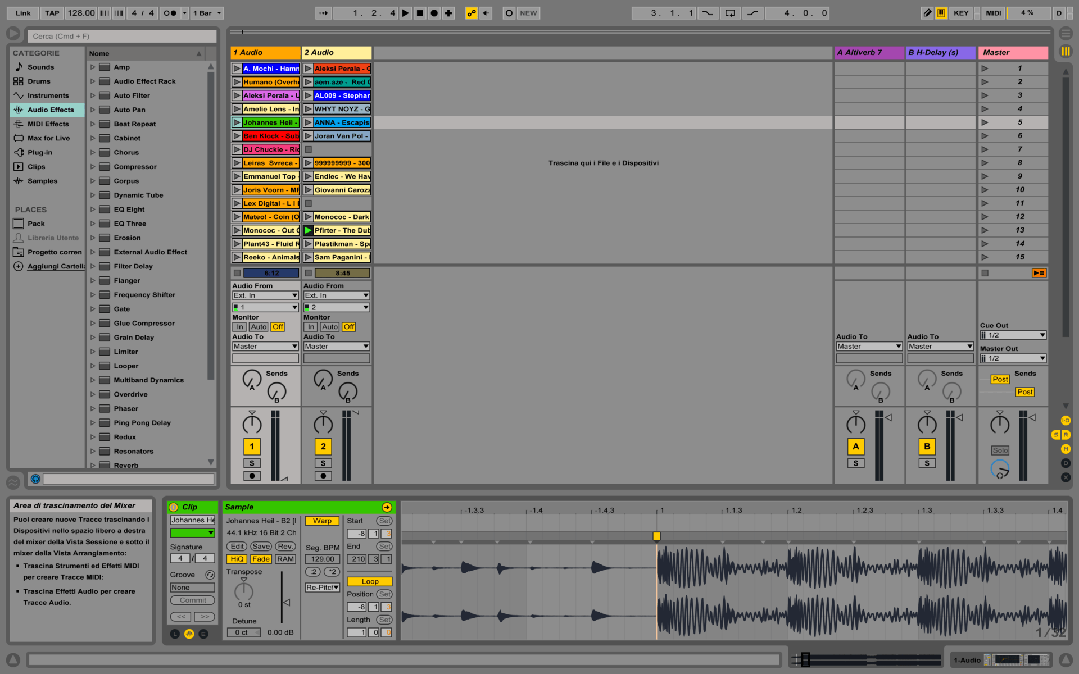This screenshot has height=674, width=1079.
Task: Open the 1 Bar quantization dropdown
Action: 207,13
